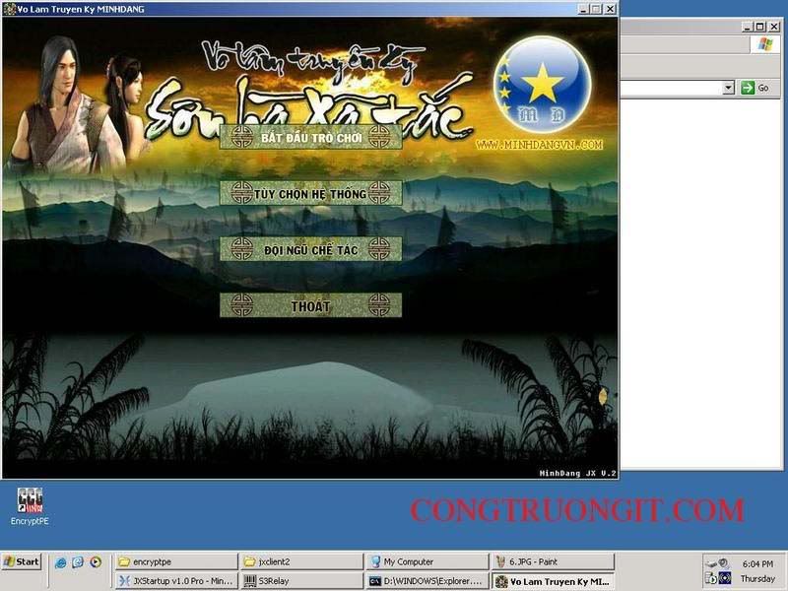Open TÙY CHỌN HỆ THỐNG system options
The height and width of the screenshot is (591, 788).
(310, 193)
